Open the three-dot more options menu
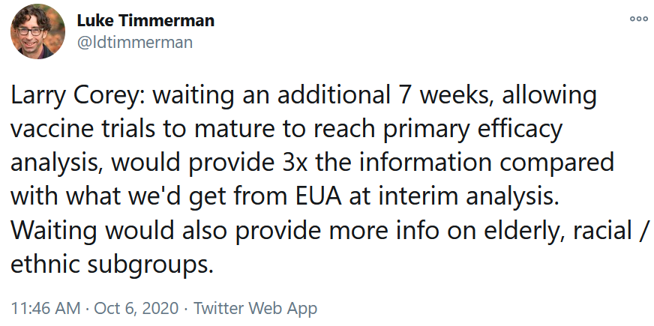Image resolution: width=654 pixels, height=326 pixels. 638,18
